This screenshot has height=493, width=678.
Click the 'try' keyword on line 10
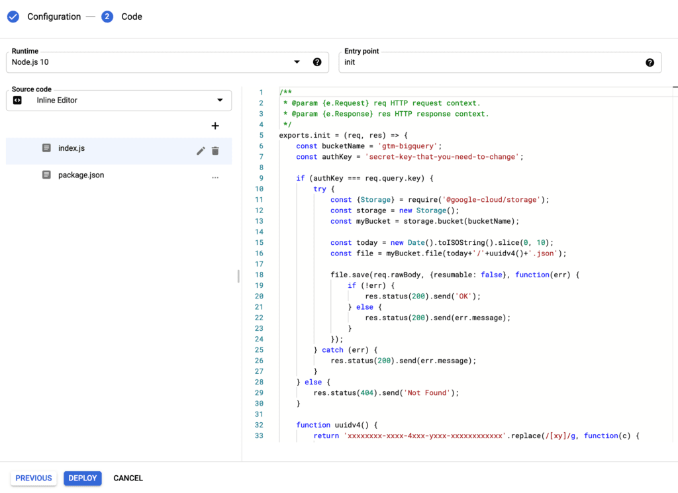tap(320, 189)
